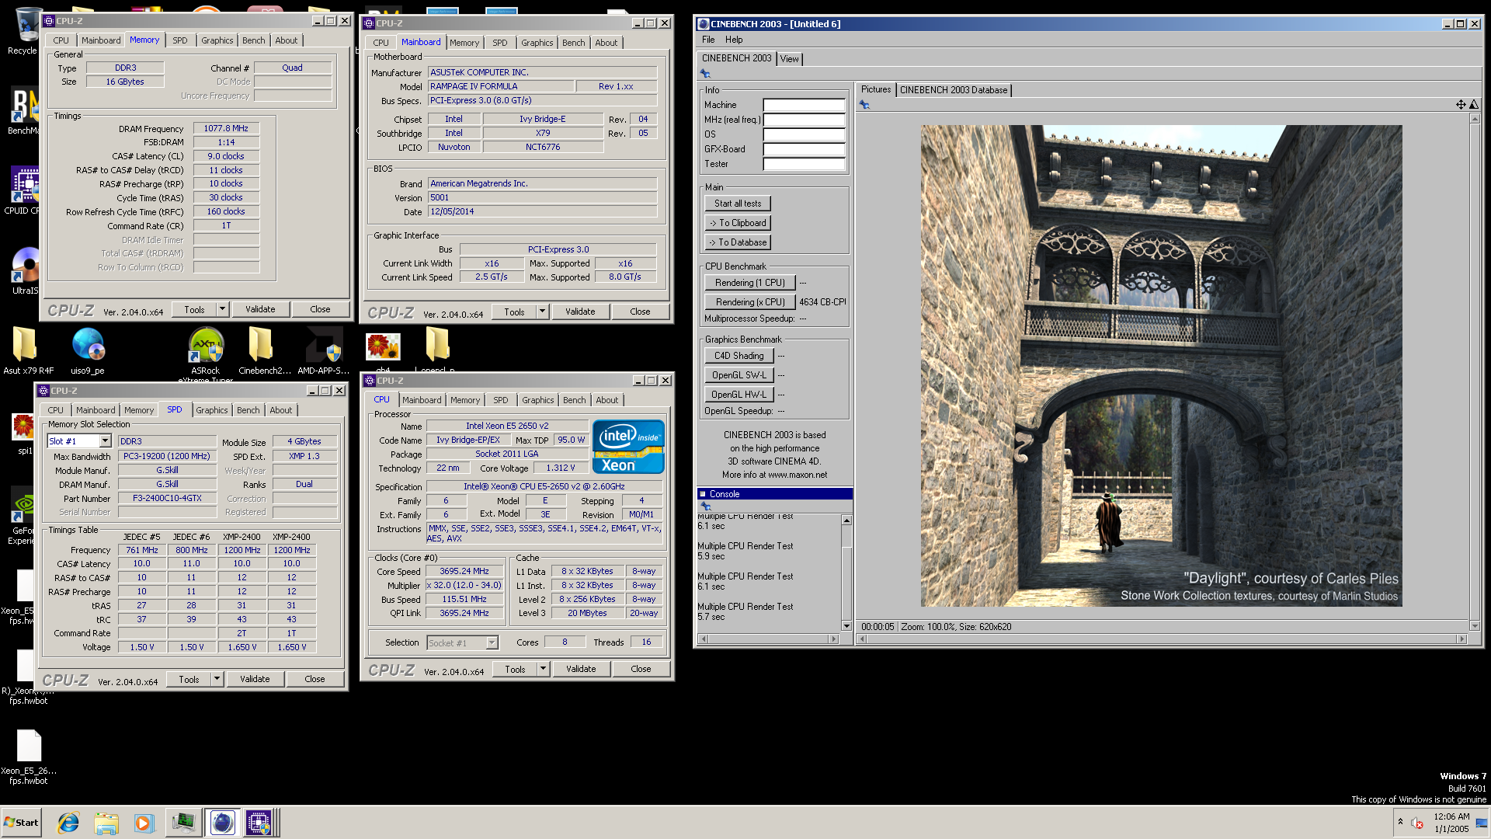The image size is (1491, 839).
Task: Open Tools dropdown arrow in CPU-Z CPU window
Action: tap(543, 669)
